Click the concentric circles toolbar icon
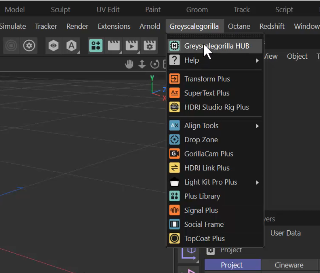The height and width of the screenshot is (273, 320). [x=11, y=45]
